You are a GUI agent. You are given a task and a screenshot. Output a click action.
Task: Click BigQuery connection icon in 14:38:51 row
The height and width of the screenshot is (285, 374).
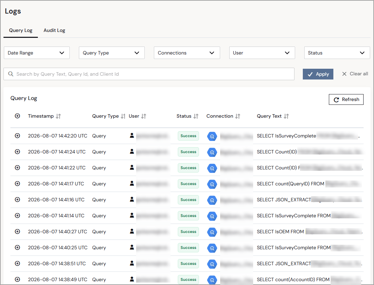(x=212, y=264)
